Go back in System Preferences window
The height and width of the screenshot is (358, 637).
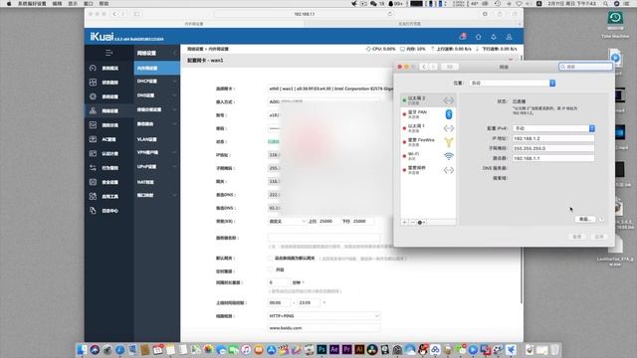click(x=424, y=67)
